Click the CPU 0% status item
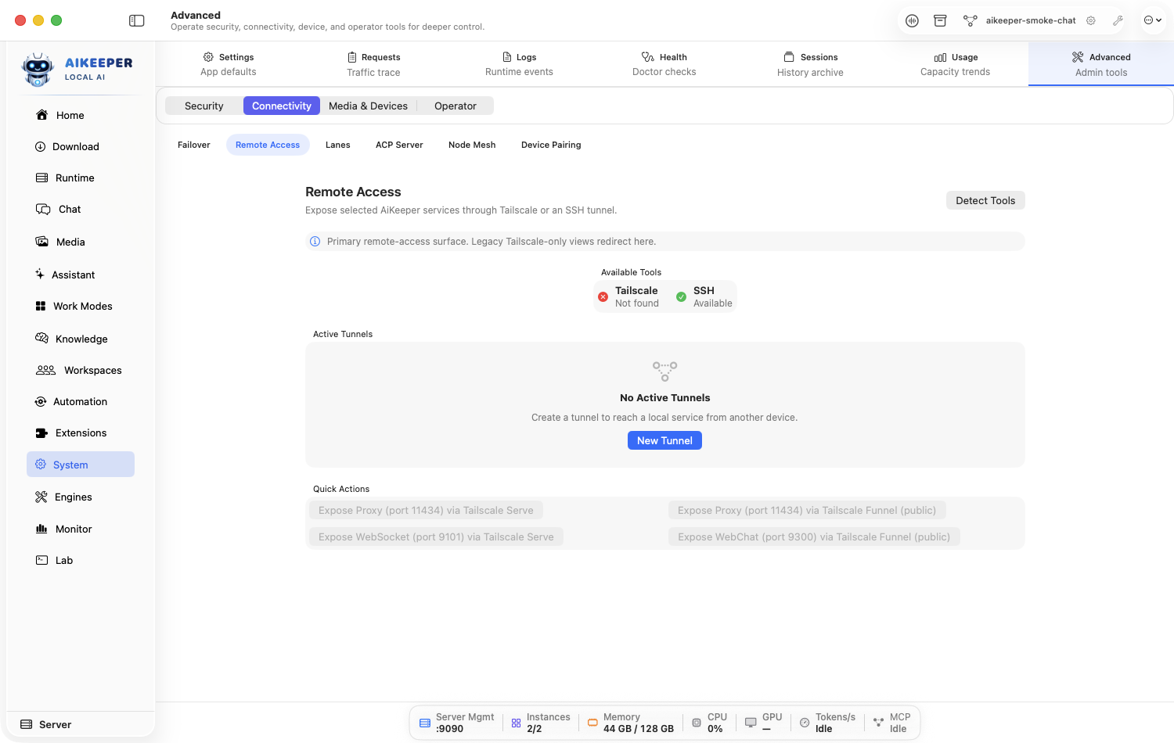 (710, 723)
